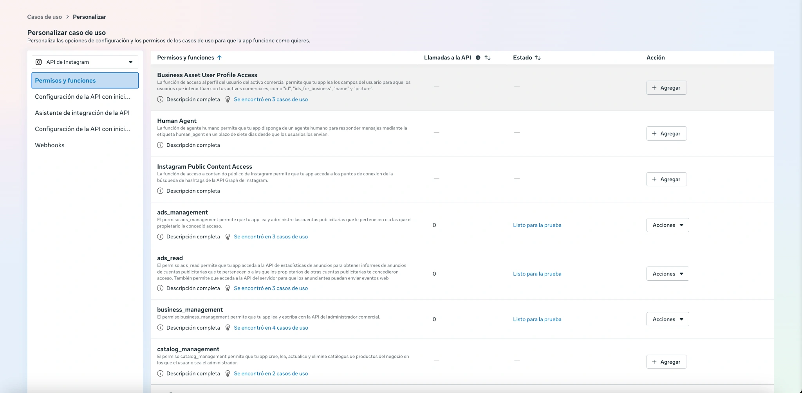Open Acciones dropdown for business_management

coord(668,319)
